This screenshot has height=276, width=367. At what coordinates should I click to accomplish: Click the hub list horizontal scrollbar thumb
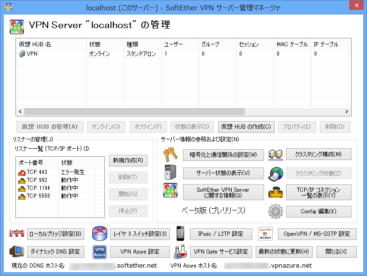135,112
